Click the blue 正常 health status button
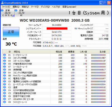Viewport: 112px width, 107px height. point(11,32)
